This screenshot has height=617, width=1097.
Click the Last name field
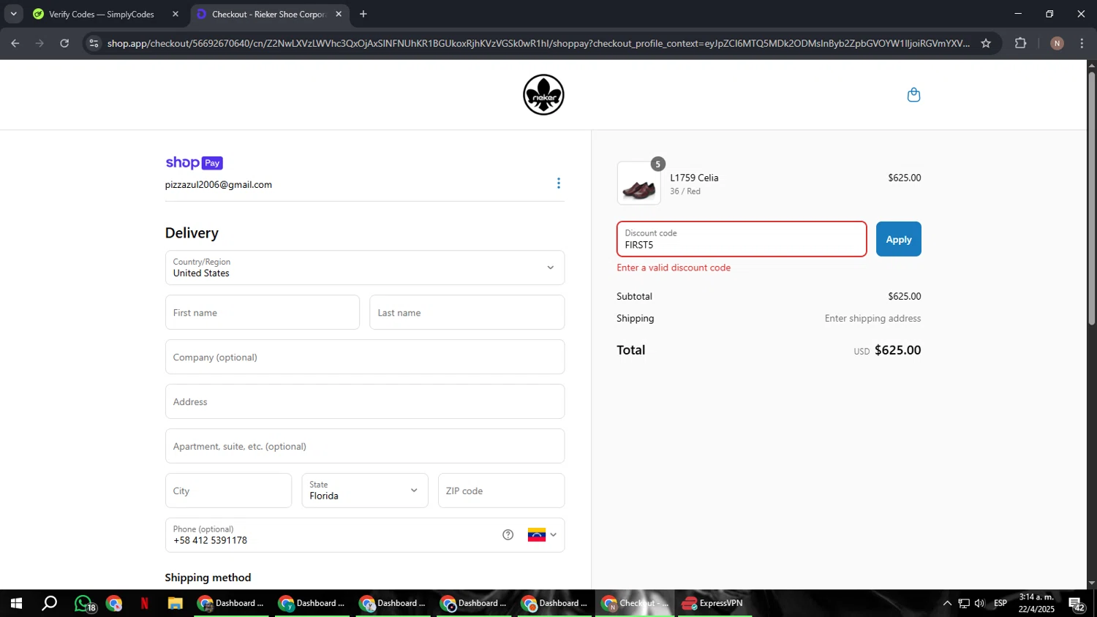(x=467, y=313)
